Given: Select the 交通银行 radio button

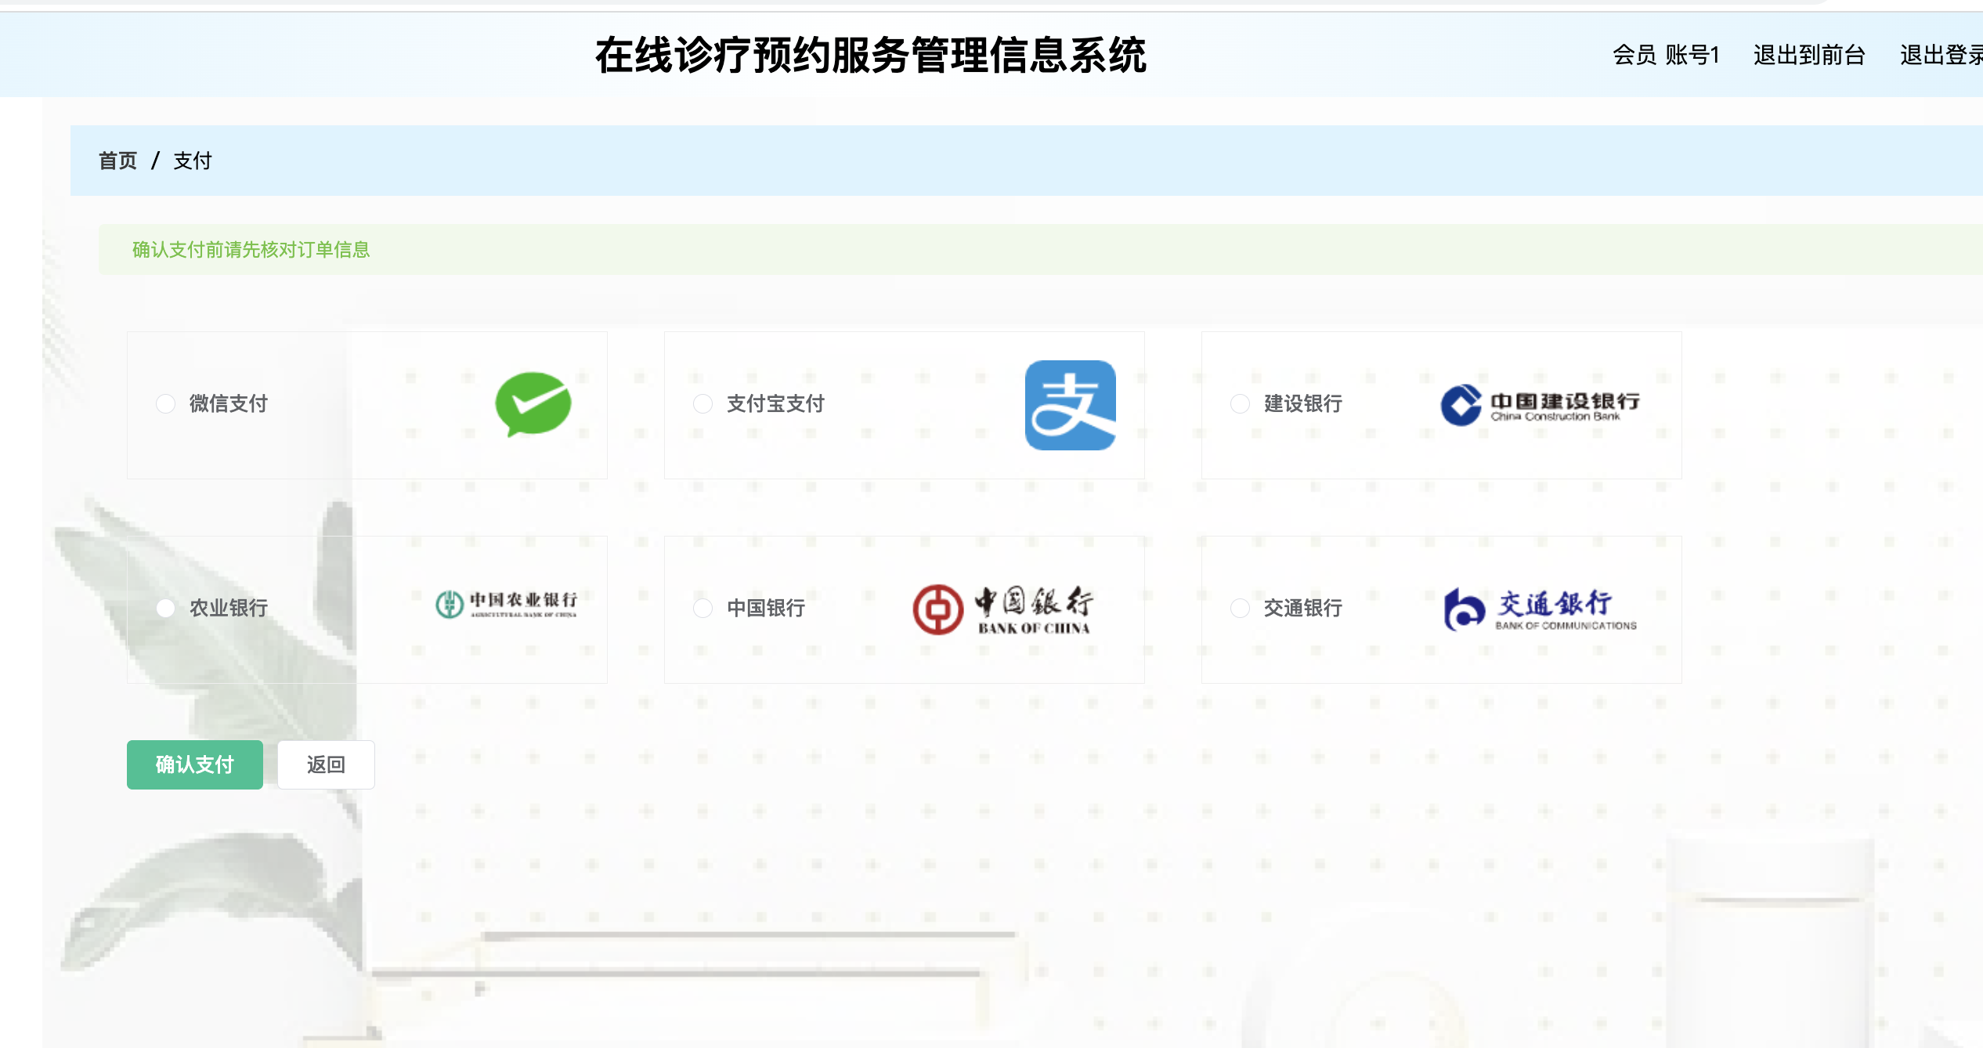Looking at the screenshot, I should pyautogui.click(x=1240, y=608).
